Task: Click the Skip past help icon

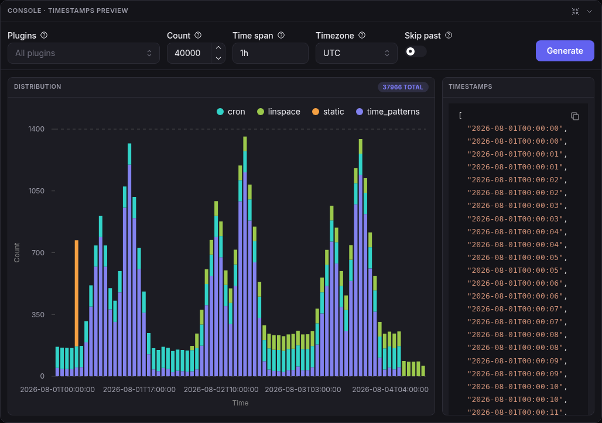Action: pyautogui.click(x=449, y=35)
